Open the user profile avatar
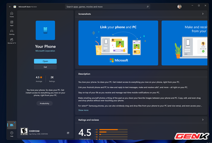Image resolution: width=212 pixels, height=143 pixels. 180,7
